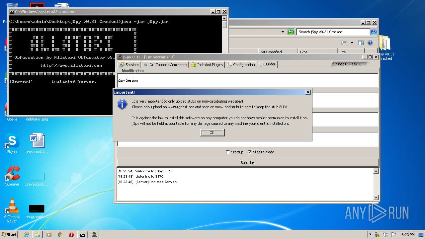
Task: Click the 6:23 PM taskbar clock
Action: coord(408,235)
